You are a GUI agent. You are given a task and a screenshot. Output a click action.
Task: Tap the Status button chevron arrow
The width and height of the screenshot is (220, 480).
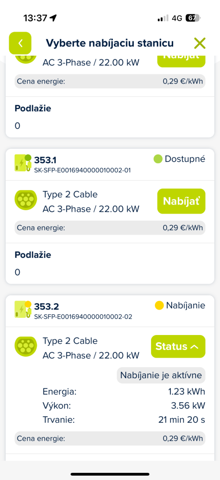(194, 347)
